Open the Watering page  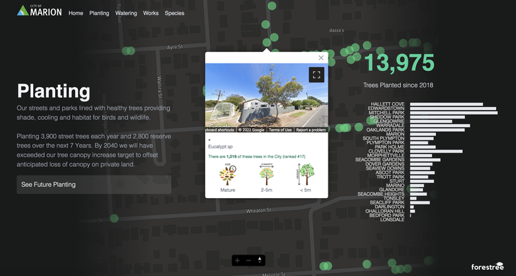[126, 13]
